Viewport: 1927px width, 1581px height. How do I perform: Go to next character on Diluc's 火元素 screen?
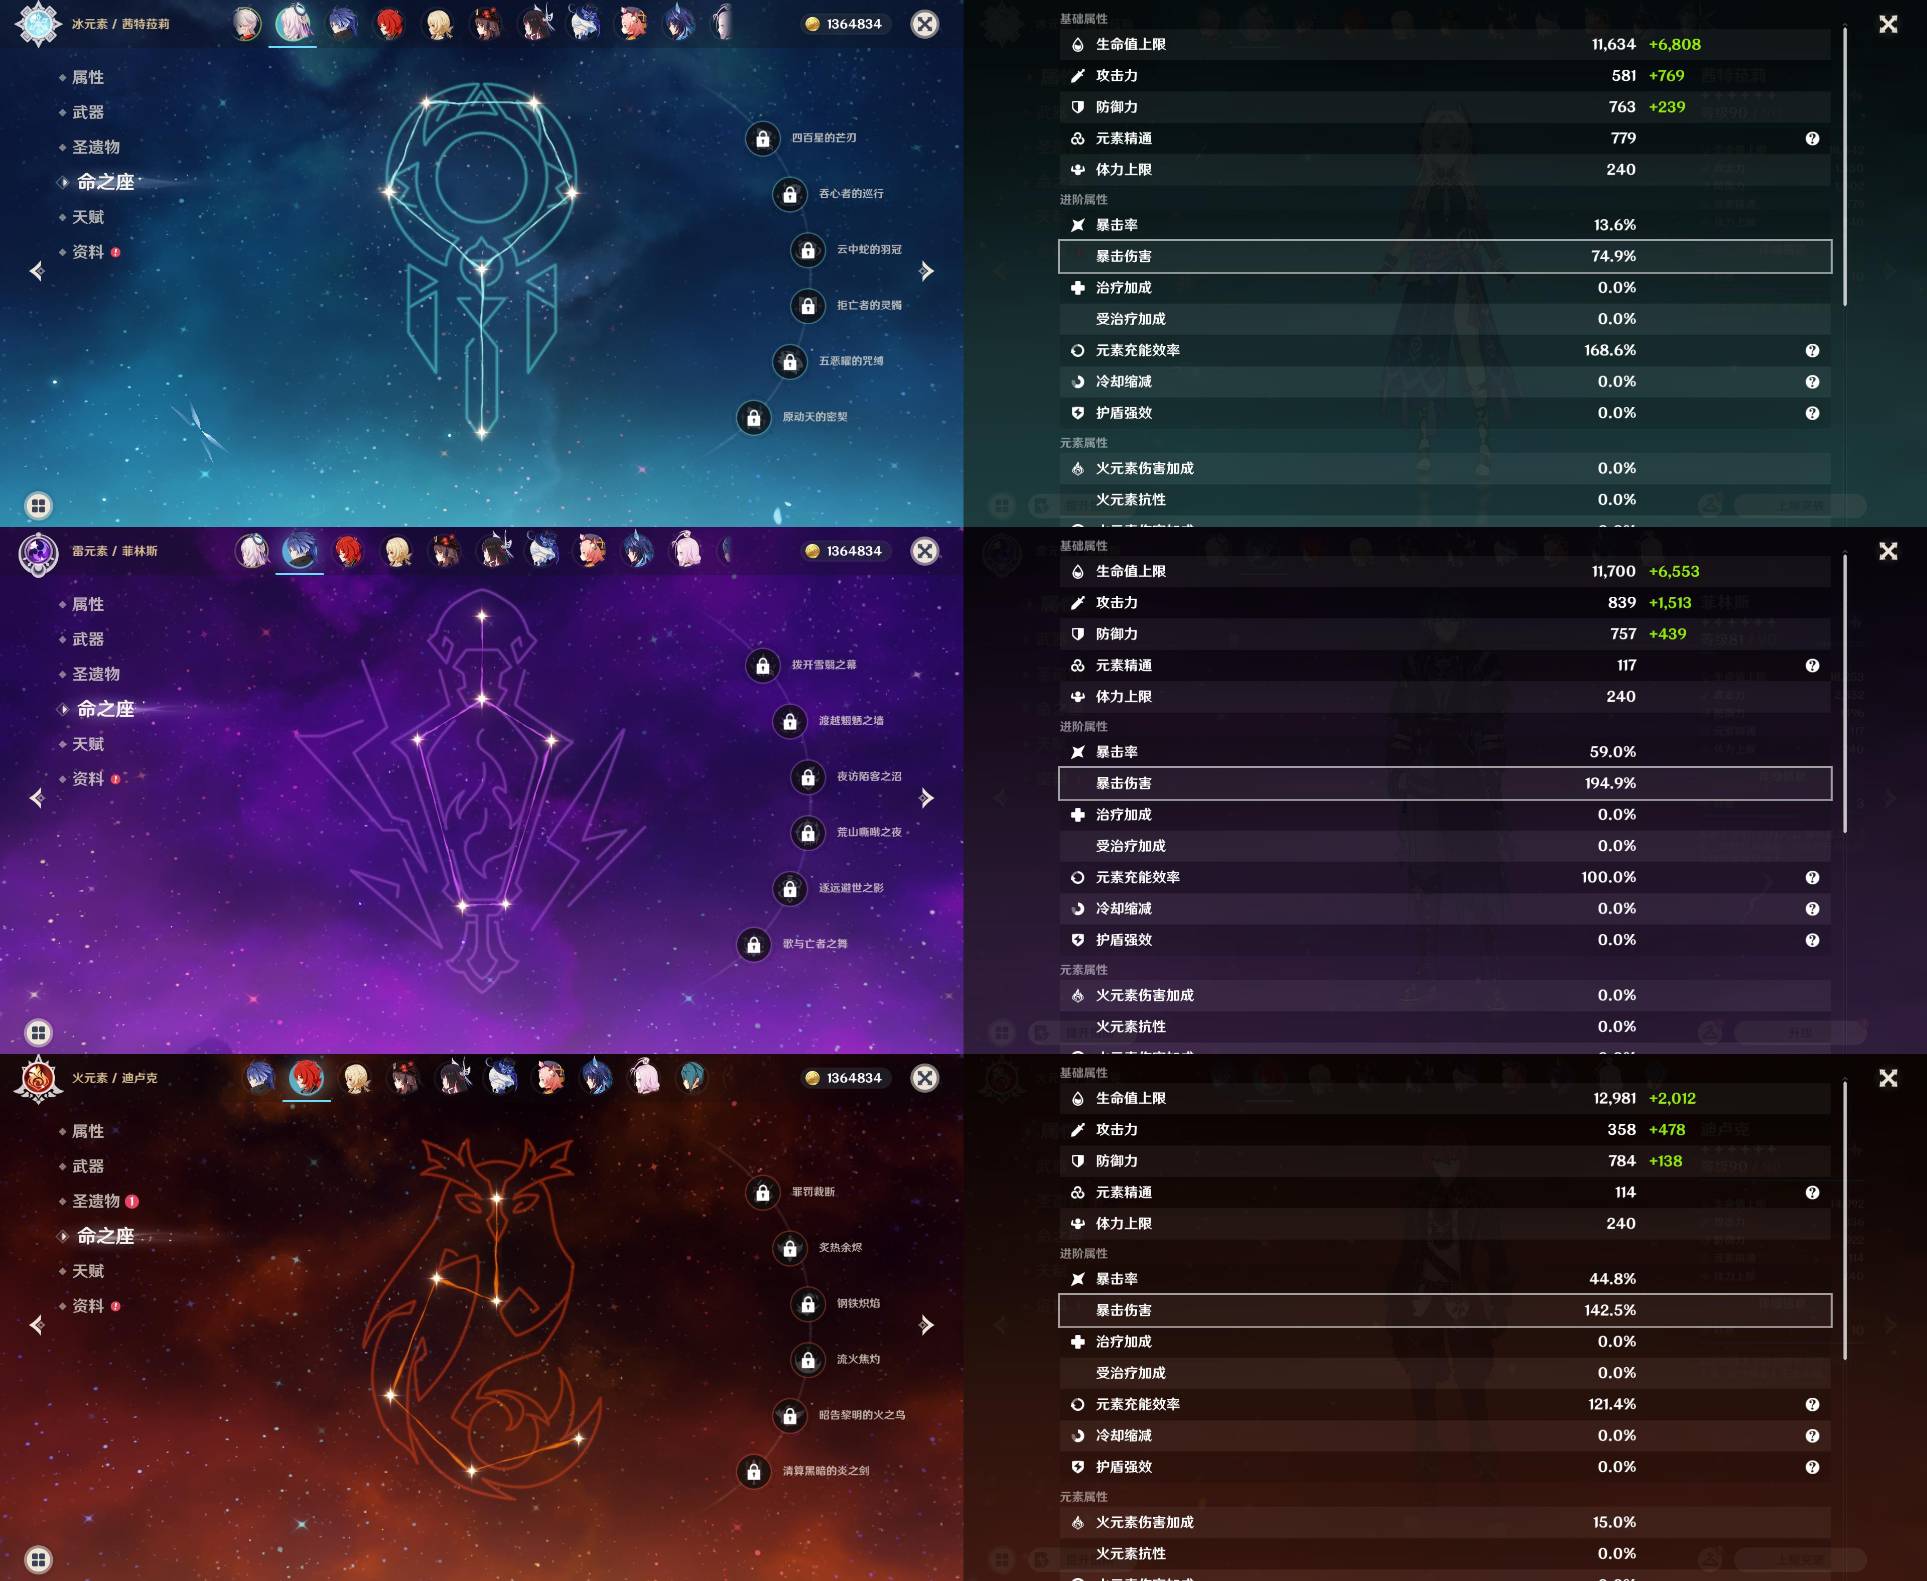[x=926, y=1325]
